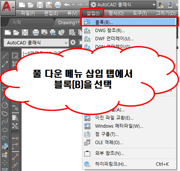The width and height of the screenshot is (180, 171).
Task: Click Redo arrow in quick access bar
Action: click(80, 5)
